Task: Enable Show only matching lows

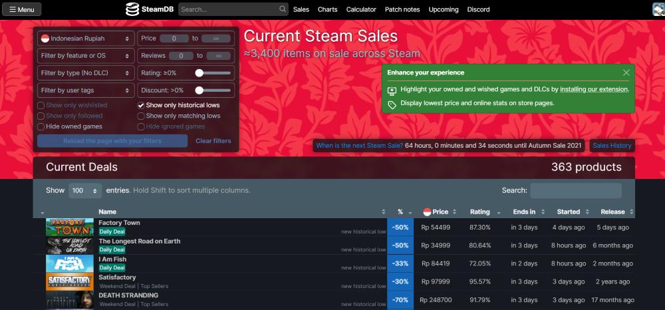Action: (141, 116)
